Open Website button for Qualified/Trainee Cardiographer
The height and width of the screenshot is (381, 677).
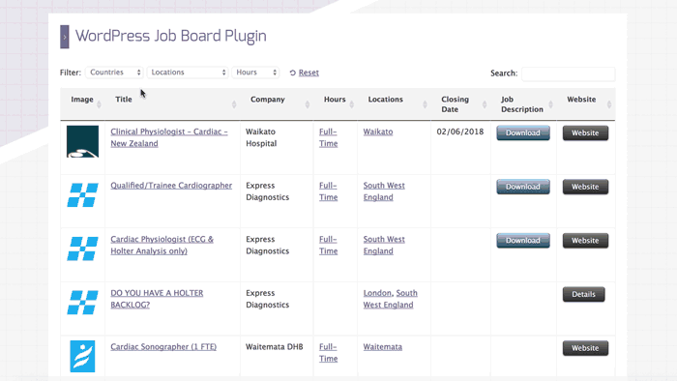585,187
